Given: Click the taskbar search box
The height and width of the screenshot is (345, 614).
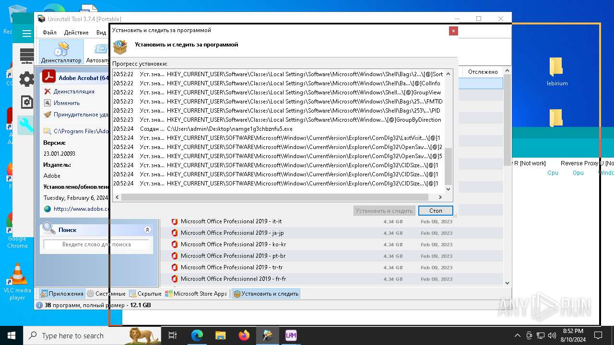Looking at the screenshot, I should click(93, 335).
